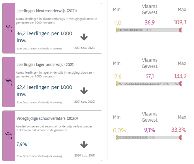Click the Vroegtijdige schoolverlaters distribution bar
Screen dimensions: 194x164
[x=149, y=137]
